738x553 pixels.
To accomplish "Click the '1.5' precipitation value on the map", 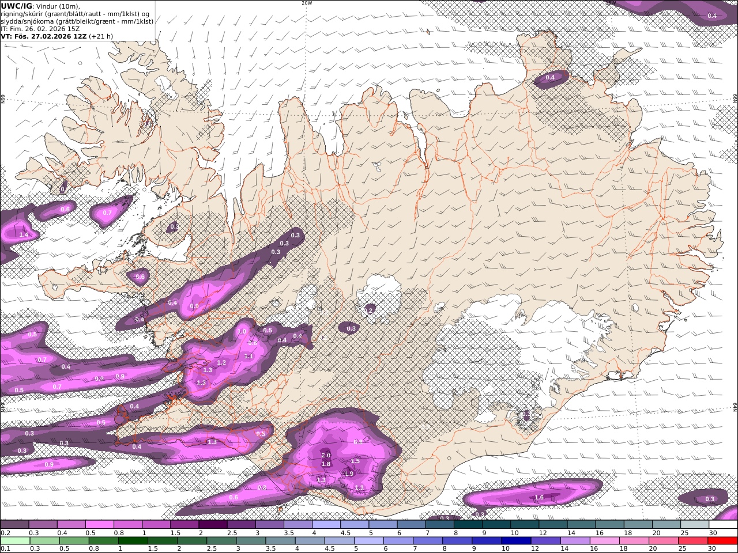I will click(x=355, y=461).
